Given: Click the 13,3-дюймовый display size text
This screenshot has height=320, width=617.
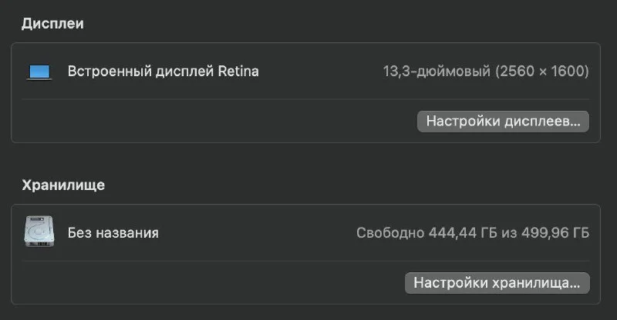Looking at the screenshot, I should [x=437, y=72].
